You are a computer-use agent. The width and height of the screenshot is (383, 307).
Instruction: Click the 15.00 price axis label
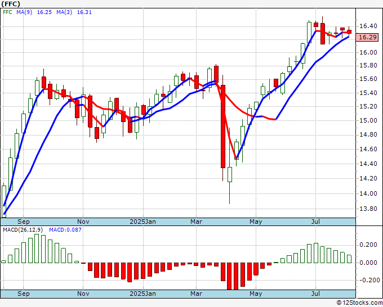pyautogui.click(x=368, y=120)
